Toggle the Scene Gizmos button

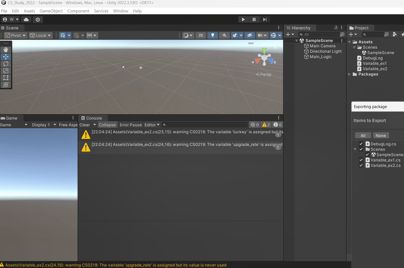(x=274, y=36)
